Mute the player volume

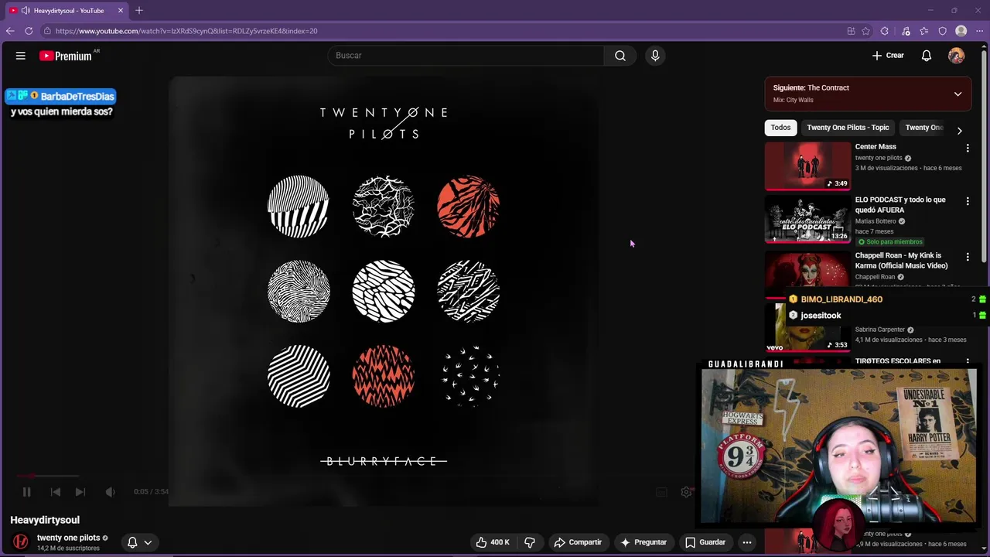(x=110, y=491)
